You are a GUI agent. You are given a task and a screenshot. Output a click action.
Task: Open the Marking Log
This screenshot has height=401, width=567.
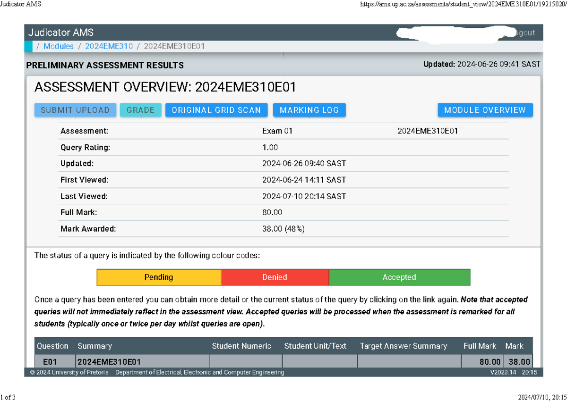(309, 110)
